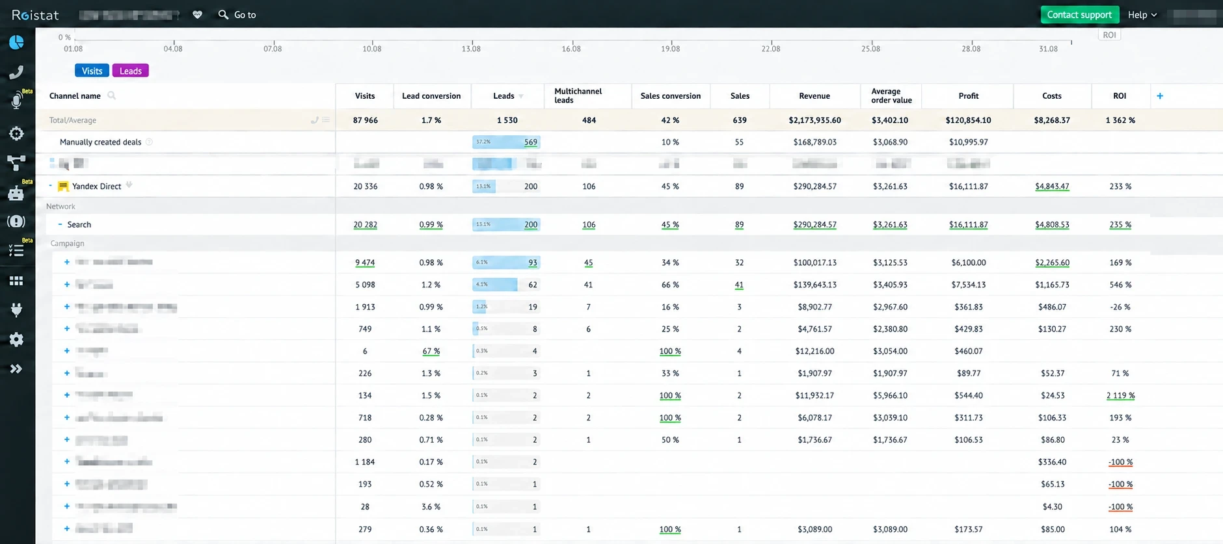Open the $4,843.47 costs link
Image resolution: width=1223 pixels, height=544 pixels.
(1052, 186)
